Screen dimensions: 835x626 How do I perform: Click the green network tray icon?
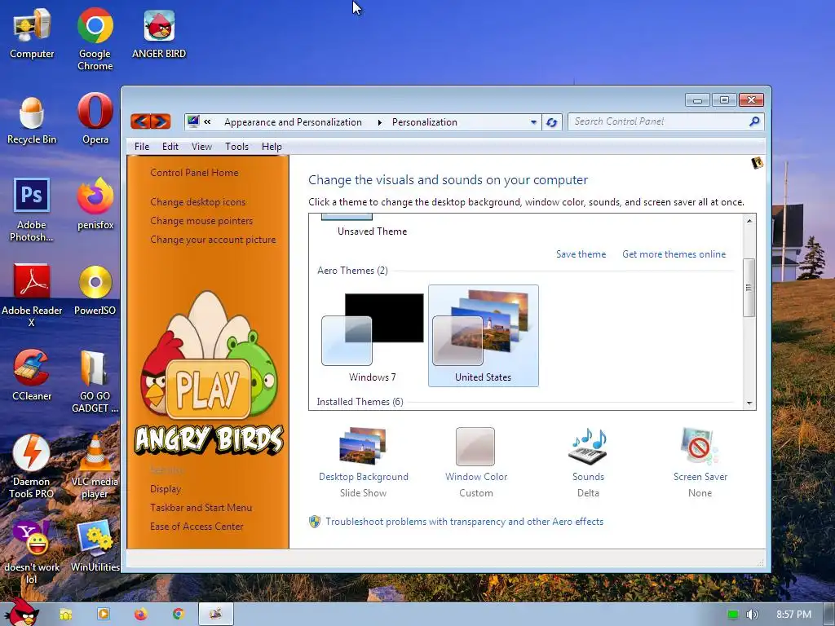[733, 615]
